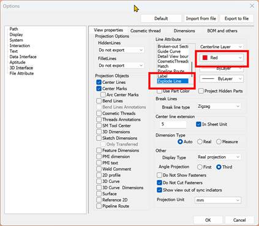Screen dimensions: 259x226
Task: Select the Real dimension type radio
Action: click(x=200, y=141)
